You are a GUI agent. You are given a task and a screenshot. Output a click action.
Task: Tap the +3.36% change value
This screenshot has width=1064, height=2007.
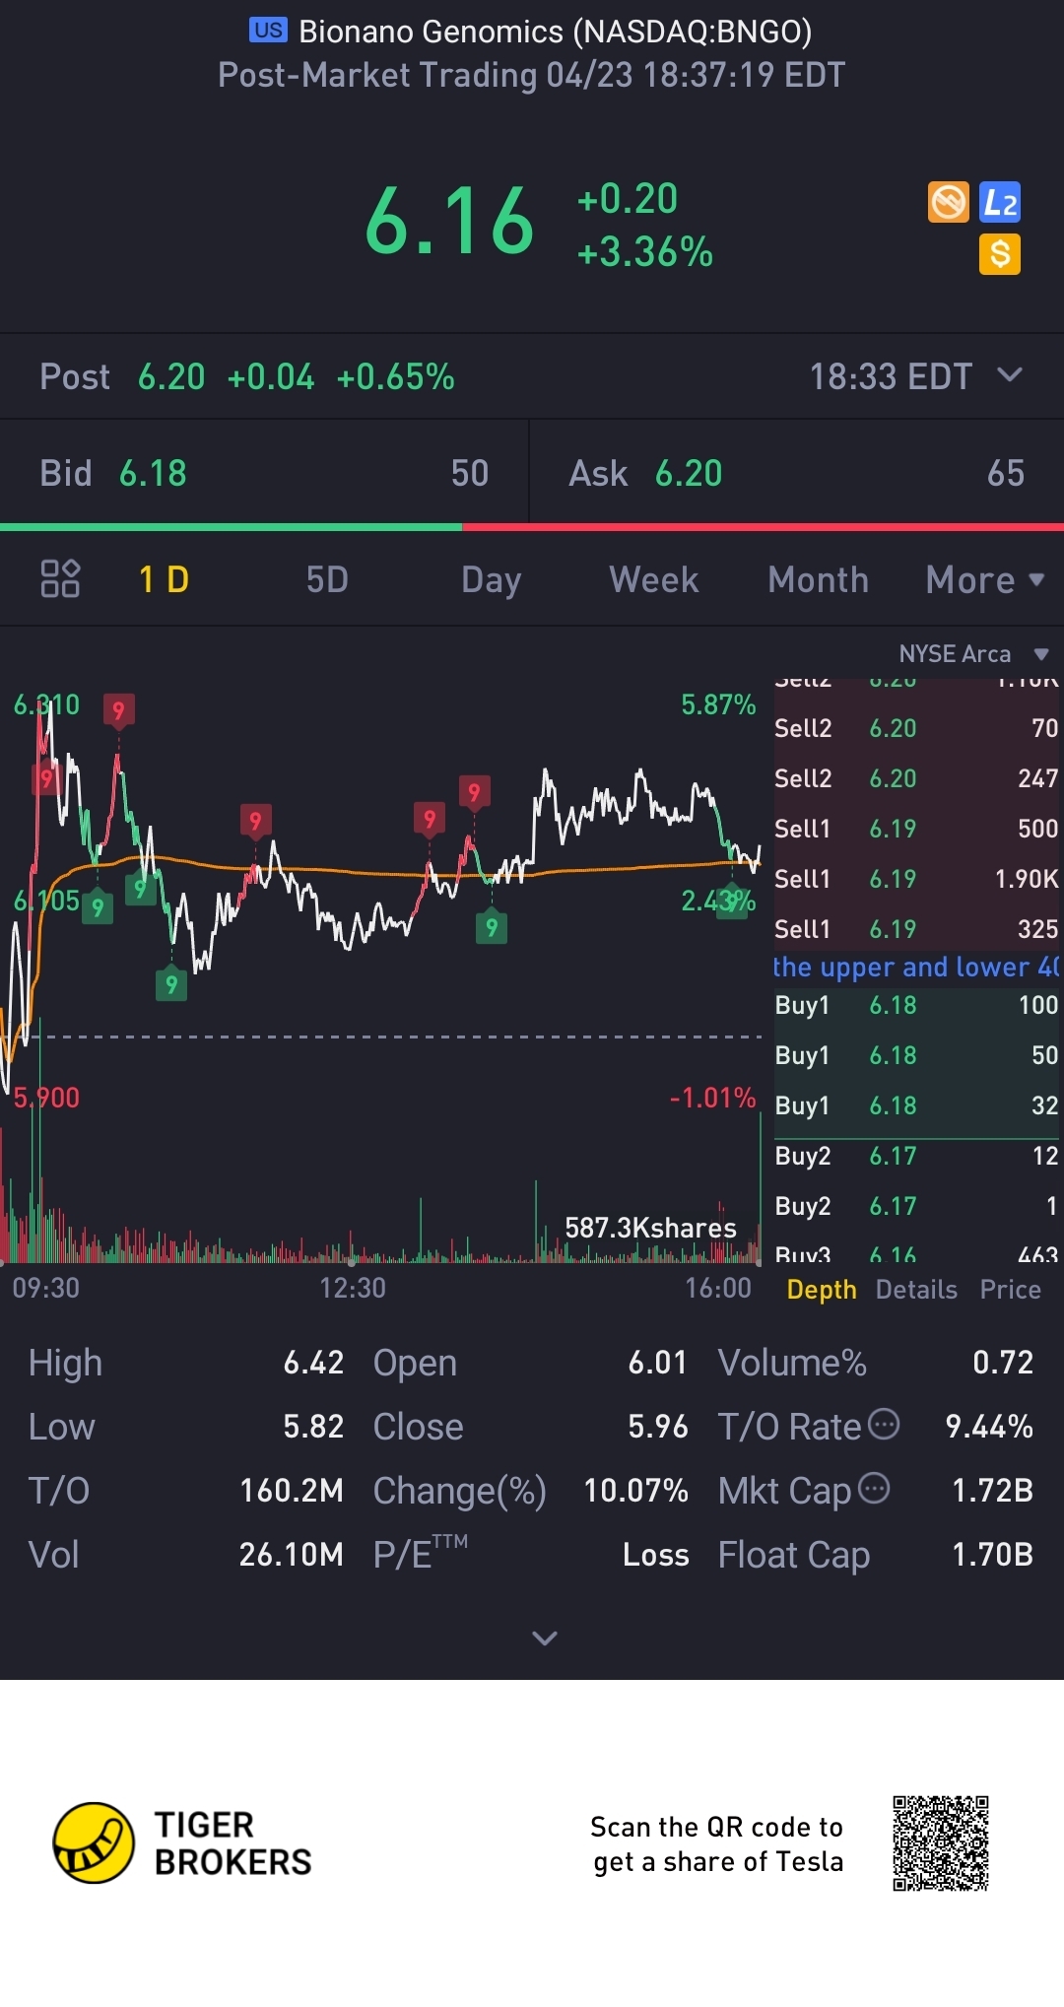pos(644,252)
